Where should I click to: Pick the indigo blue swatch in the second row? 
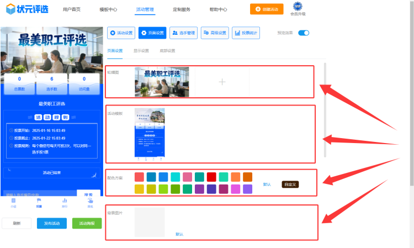pyautogui.click(x=211, y=189)
